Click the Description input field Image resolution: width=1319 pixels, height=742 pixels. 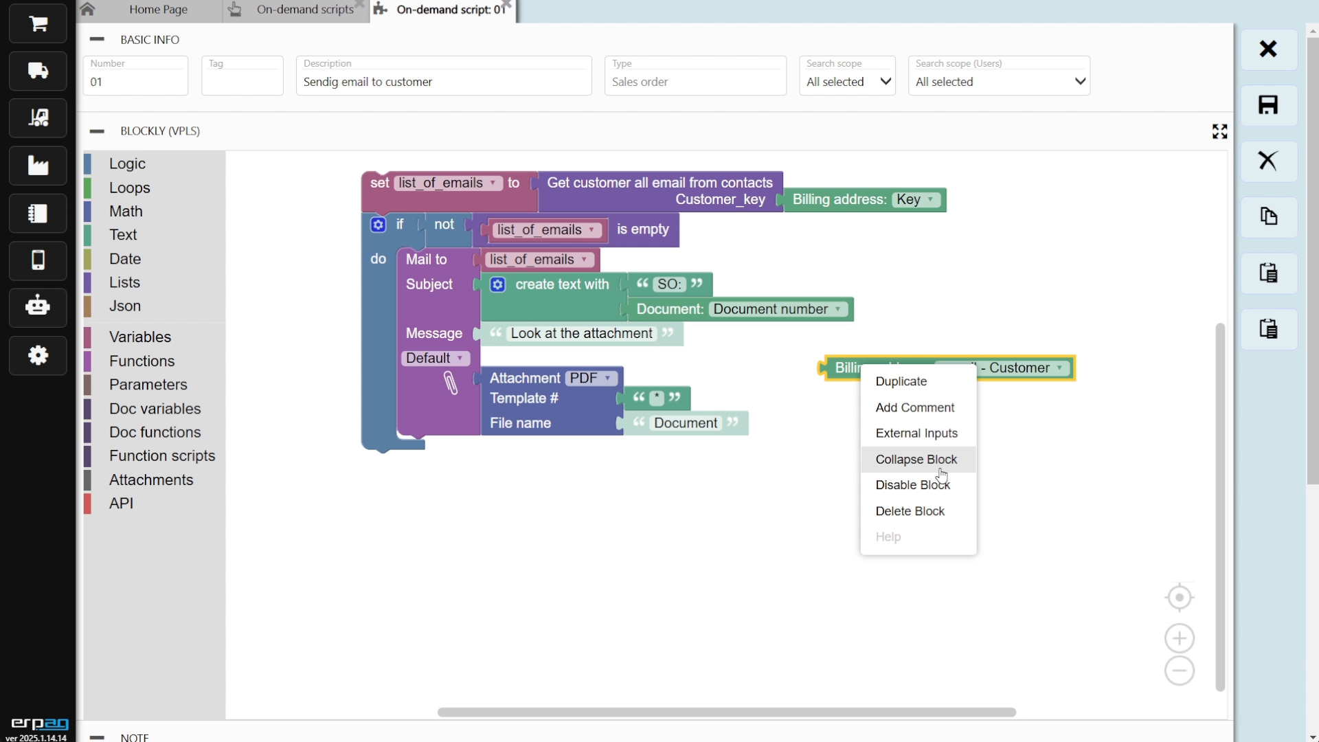coord(443,82)
